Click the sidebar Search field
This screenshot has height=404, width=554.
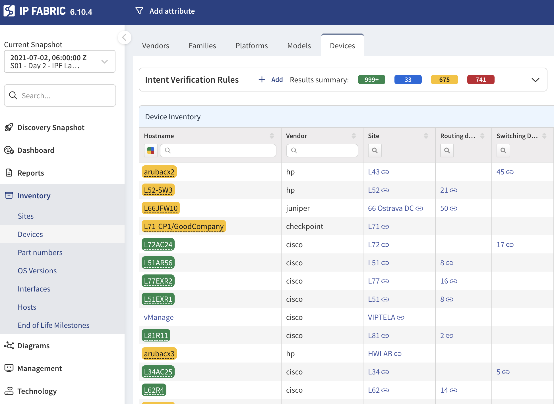click(60, 95)
